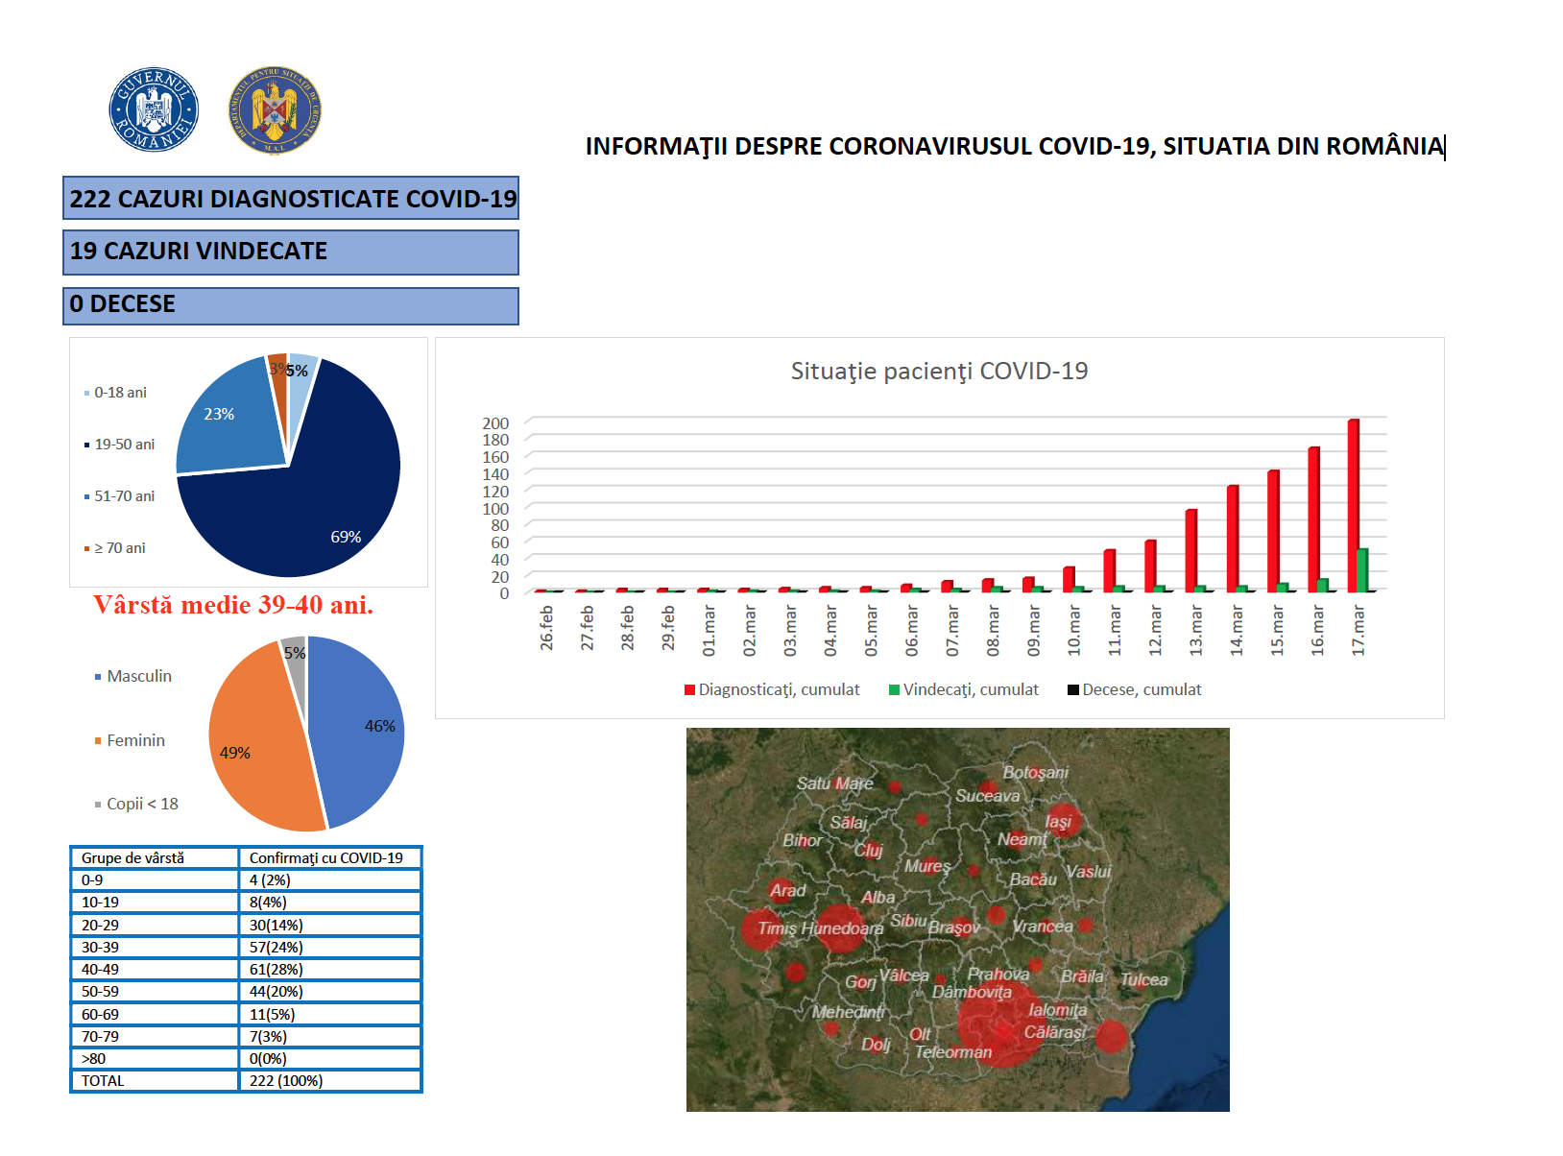Click the Situație pacienți COVID-19 chart title
Viewport: 1563px width, 1156px height.
939,372
